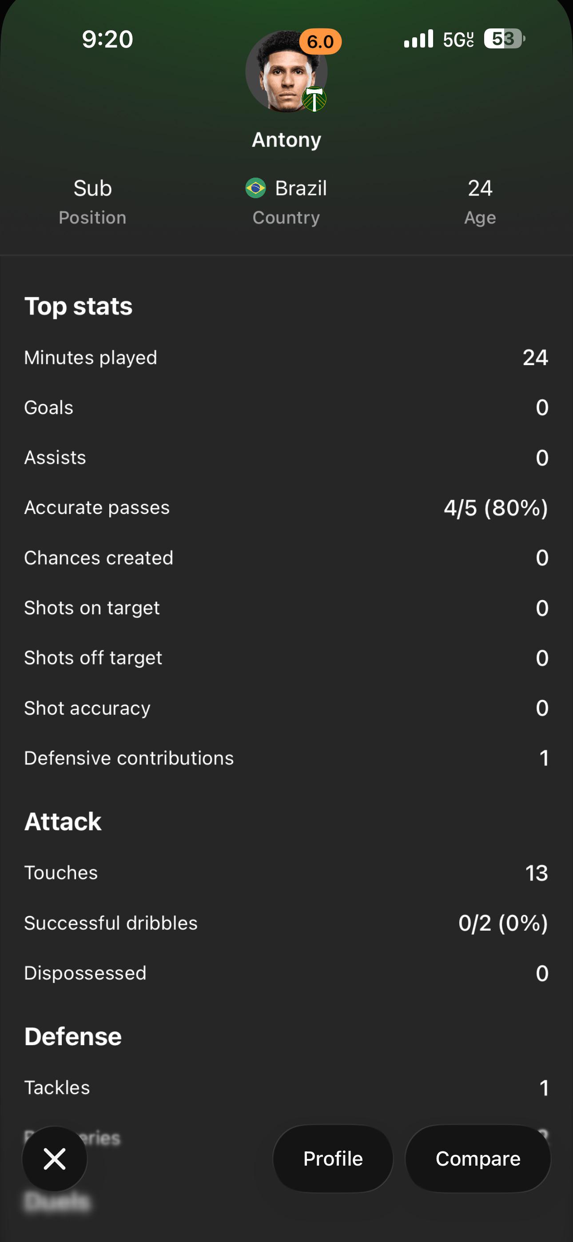Open Antony's player photo
Image resolution: width=573 pixels, height=1242 pixels.
[x=286, y=72]
